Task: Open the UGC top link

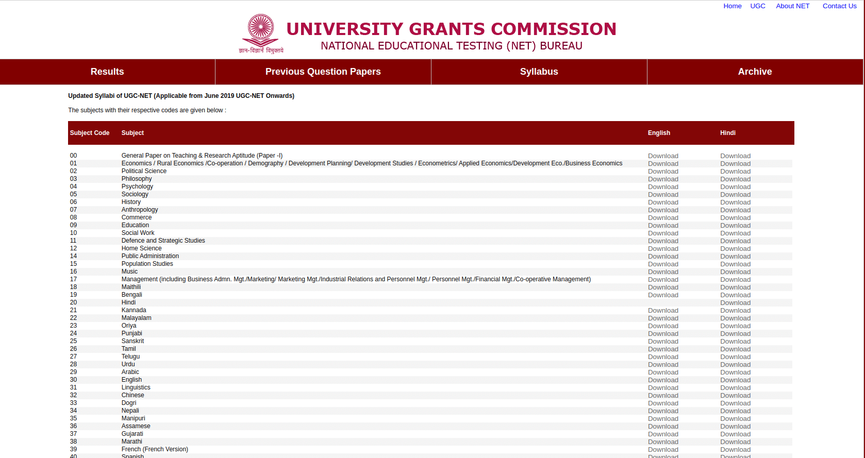Action: (757, 6)
